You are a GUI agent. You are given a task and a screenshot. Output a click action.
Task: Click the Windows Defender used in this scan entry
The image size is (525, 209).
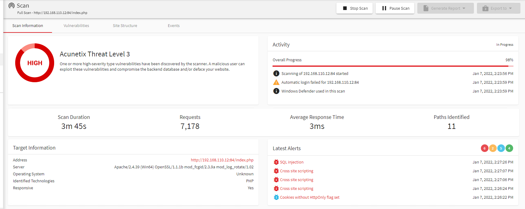(x=313, y=91)
